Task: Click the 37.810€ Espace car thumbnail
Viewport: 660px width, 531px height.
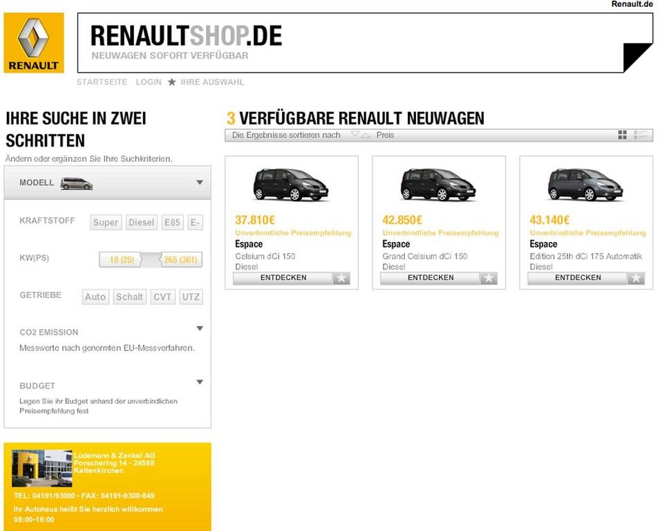Action: [x=291, y=185]
